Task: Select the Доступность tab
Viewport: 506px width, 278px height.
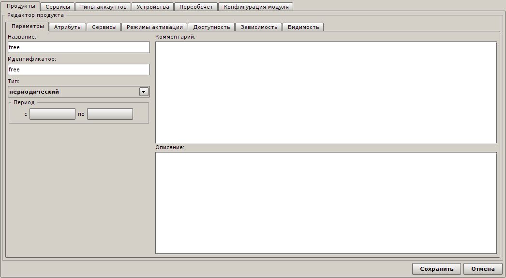Action: [211, 27]
